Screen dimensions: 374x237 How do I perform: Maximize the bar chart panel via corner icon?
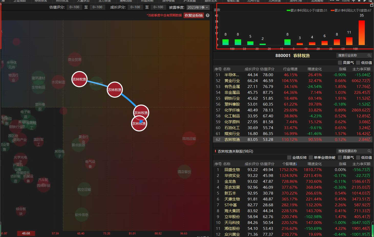(x=372, y=5)
